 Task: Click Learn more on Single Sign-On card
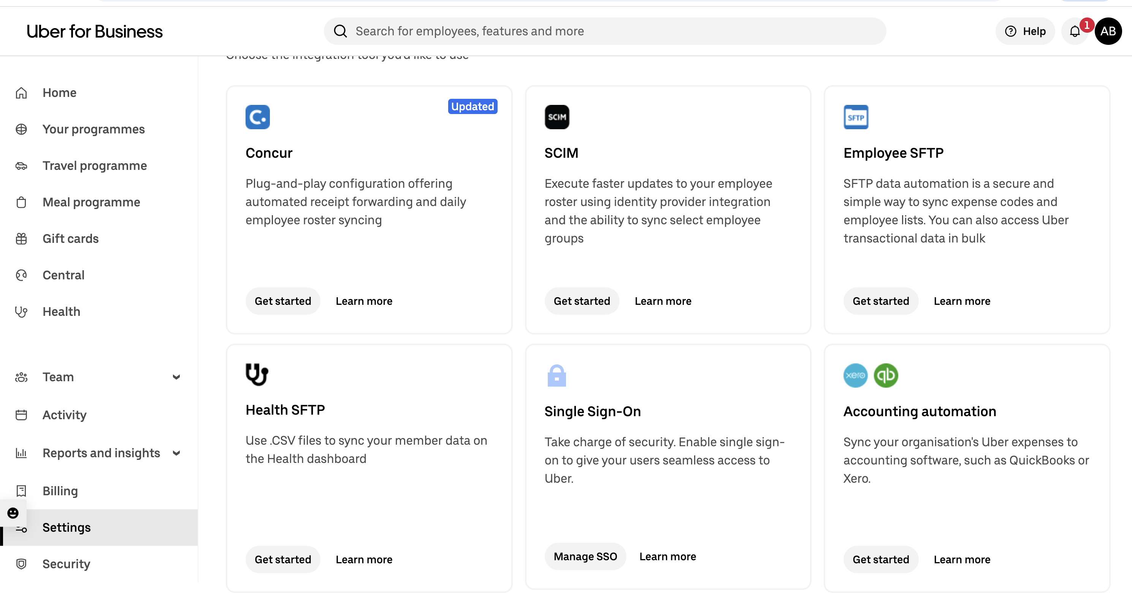(667, 556)
